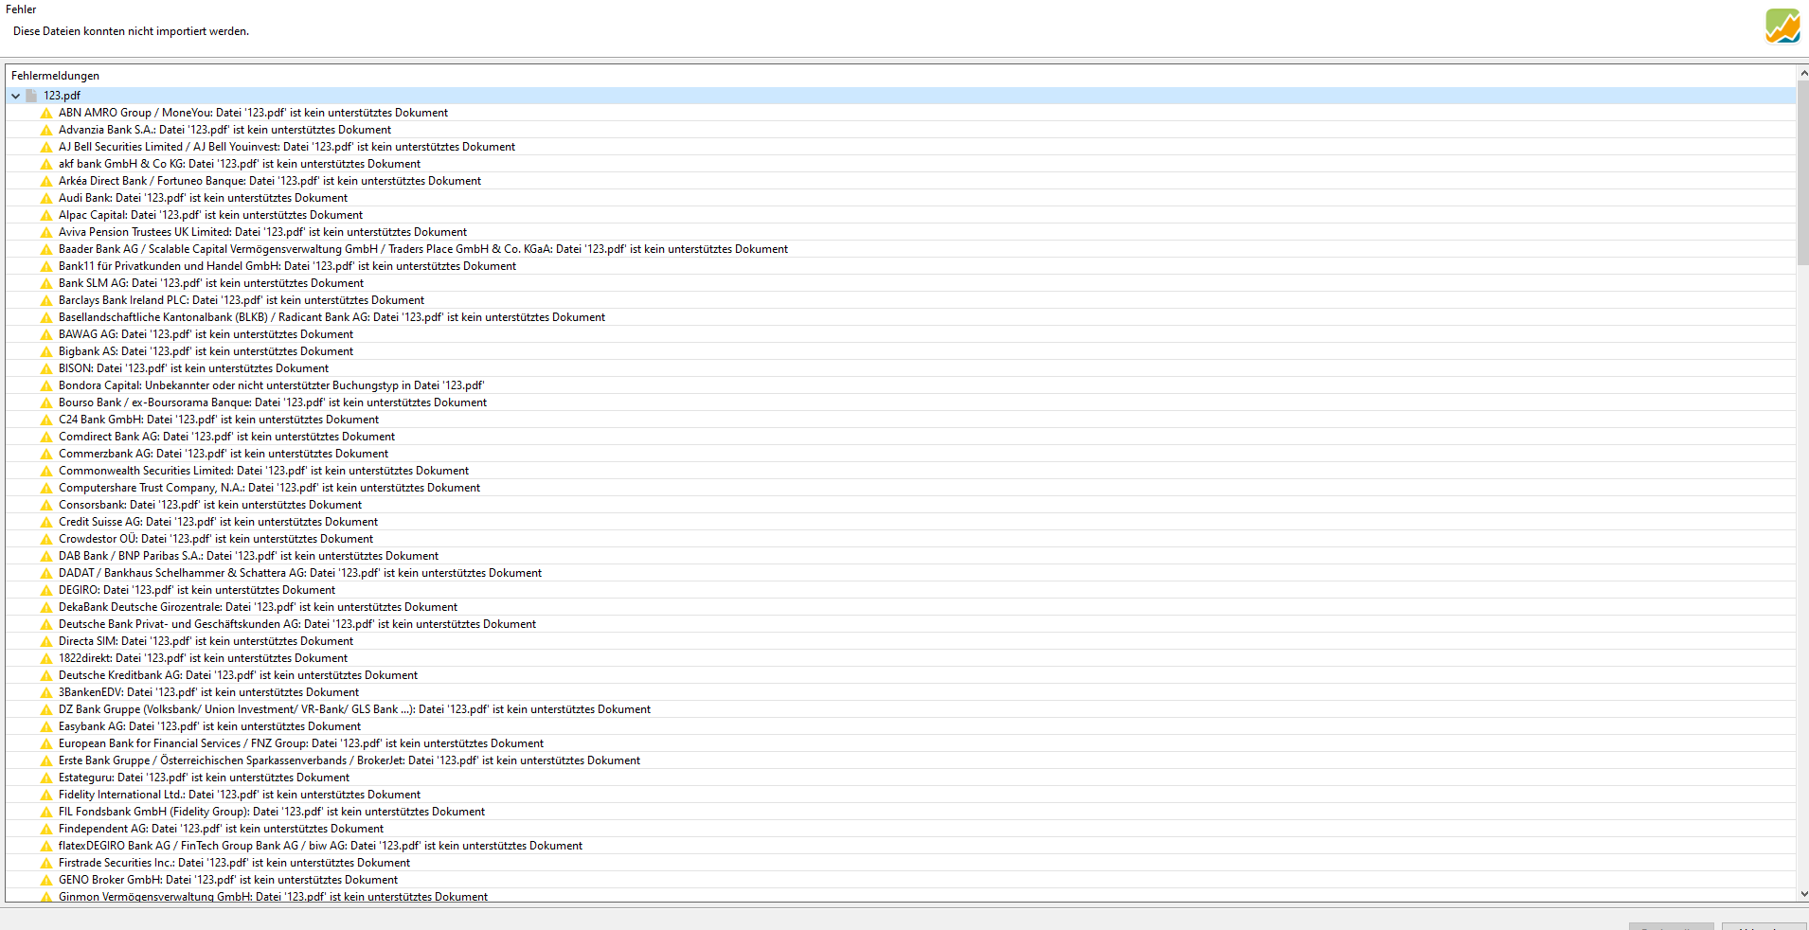Select the 3BankenEDV error line
The height and width of the screenshot is (930, 1809).
[x=208, y=692]
